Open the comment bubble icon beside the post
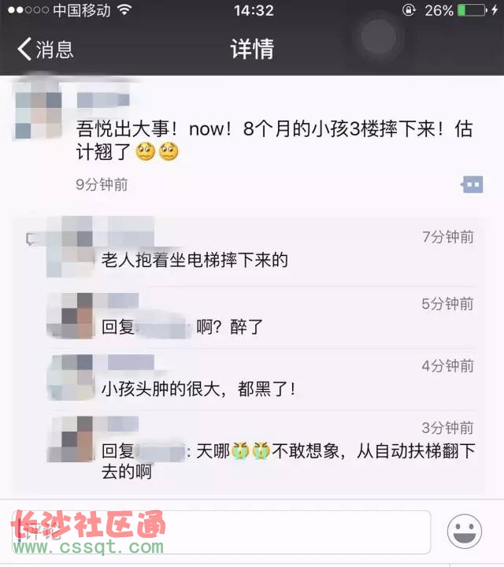The width and height of the screenshot is (504, 567). tap(472, 184)
